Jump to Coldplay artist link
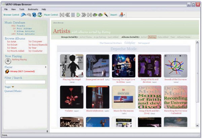Image resolution: width=202 pixels, height=139 pixels. tap(130, 43)
